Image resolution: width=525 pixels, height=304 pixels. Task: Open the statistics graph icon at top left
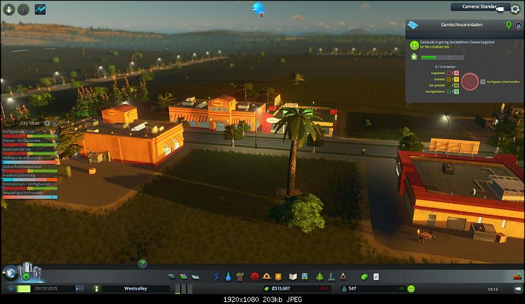(x=40, y=9)
